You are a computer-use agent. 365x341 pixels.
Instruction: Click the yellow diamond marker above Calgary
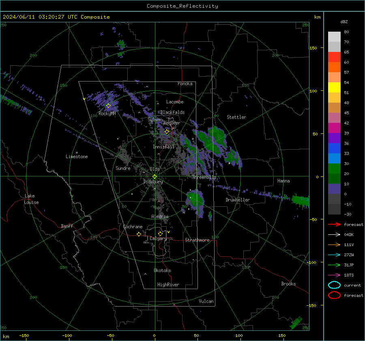pyautogui.click(x=160, y=234)
